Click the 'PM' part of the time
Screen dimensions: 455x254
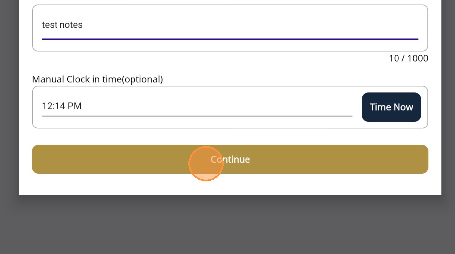click(75, 106)
